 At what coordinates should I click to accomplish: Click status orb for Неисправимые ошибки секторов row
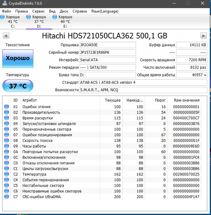(7, 191)
